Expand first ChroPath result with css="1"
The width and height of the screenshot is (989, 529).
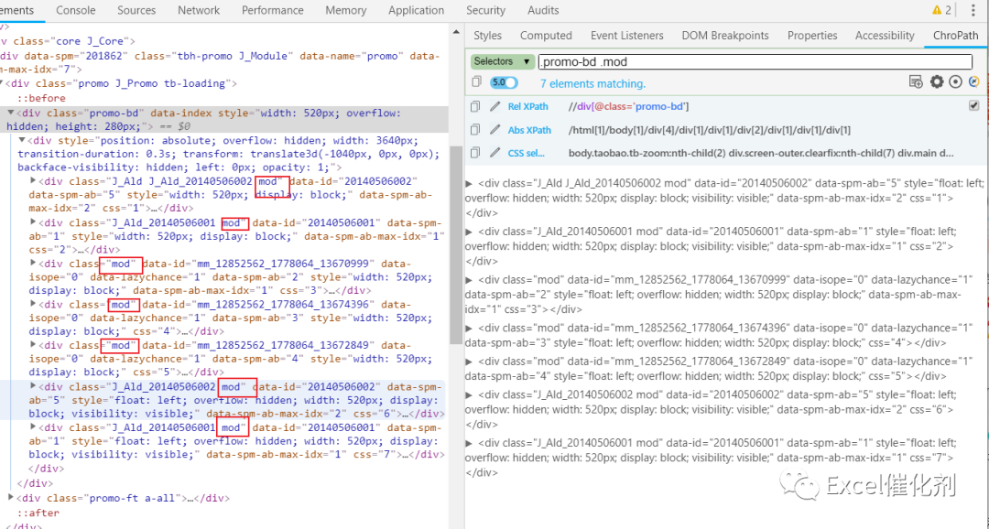click(x=469, y=183)
